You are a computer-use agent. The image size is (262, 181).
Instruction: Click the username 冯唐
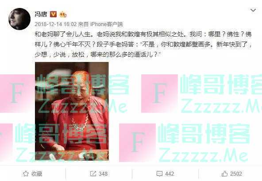pos(41,14)
